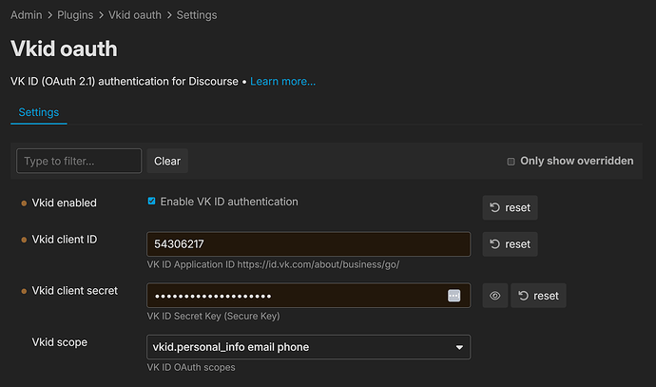Click the Vkid client ID input field
This screenshot has width=656, height=387.
click(x=309, y=244)
